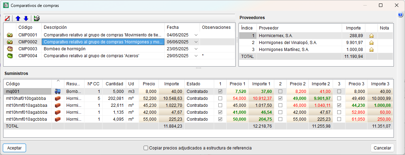Uncheck supplier 1 for mt10hmf010agcbbba
Image resolution: width=405 pixels, height=155 pixels.
tap(220, 119)
